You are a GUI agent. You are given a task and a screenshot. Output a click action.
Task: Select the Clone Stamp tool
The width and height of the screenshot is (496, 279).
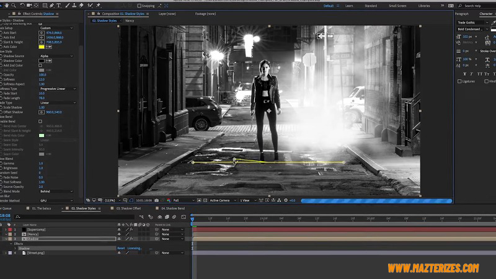(74, 6)
